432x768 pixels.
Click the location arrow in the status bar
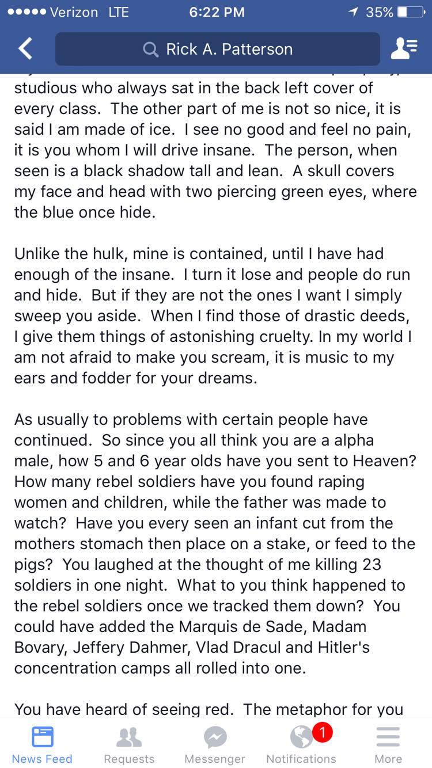[x=353, y=12]
